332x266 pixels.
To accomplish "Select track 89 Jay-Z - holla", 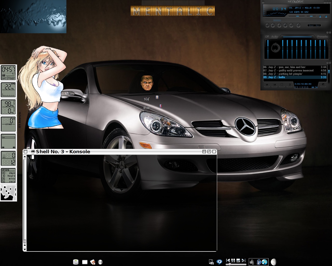I will pyautogui.click(x=295, y=77).
